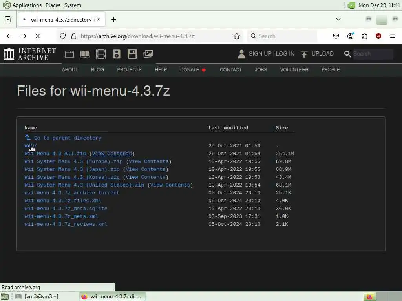Download Wii System Menu 4.3 (Europe).zip

pyautogui.click(x=73, y=161)
